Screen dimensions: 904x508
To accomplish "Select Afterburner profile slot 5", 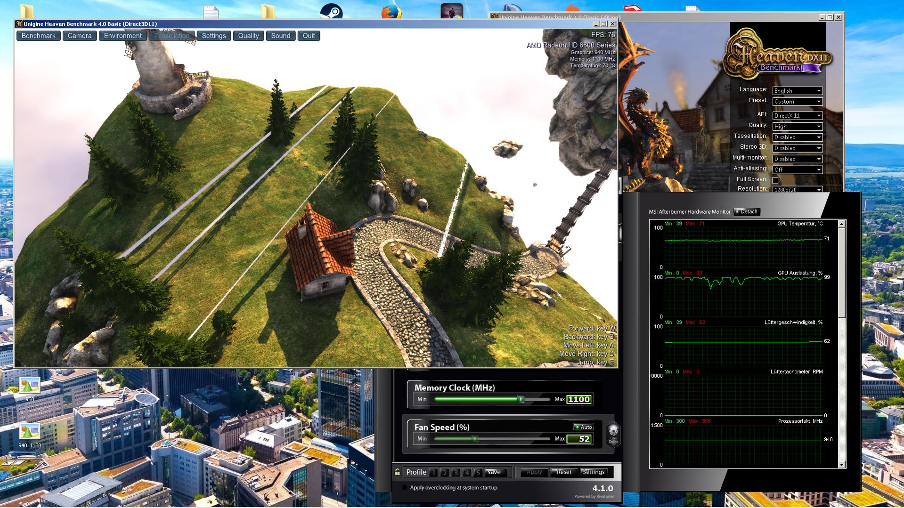I will 478,472.
